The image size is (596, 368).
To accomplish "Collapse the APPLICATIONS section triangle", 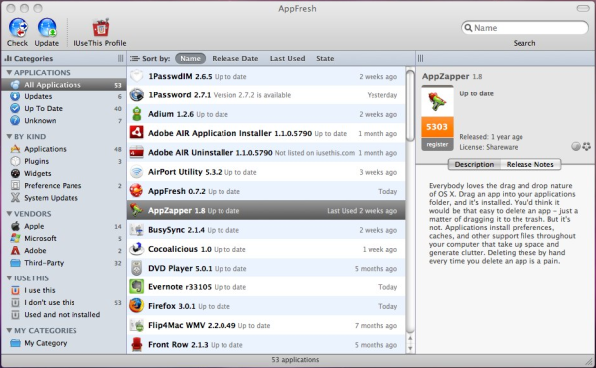I will pos(9,72).
